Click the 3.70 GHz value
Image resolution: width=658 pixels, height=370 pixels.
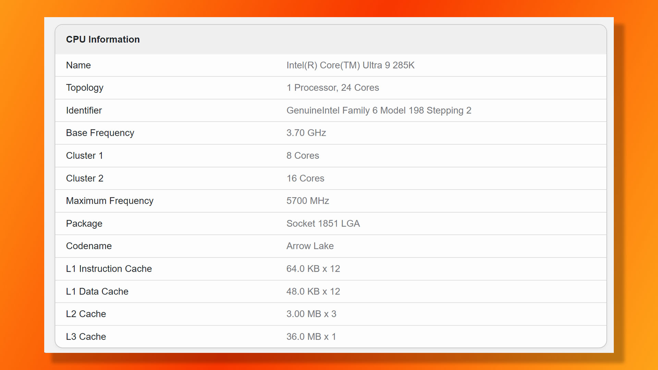[306, 133]
